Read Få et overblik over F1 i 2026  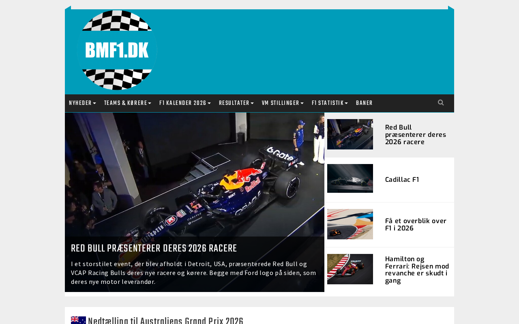pos(416,224)
